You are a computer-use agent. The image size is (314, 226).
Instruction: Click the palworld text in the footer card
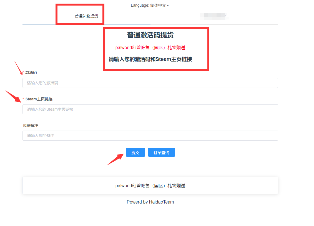(150, 186)
